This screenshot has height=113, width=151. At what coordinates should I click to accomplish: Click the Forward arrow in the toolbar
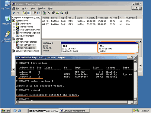tap(18, 13)
